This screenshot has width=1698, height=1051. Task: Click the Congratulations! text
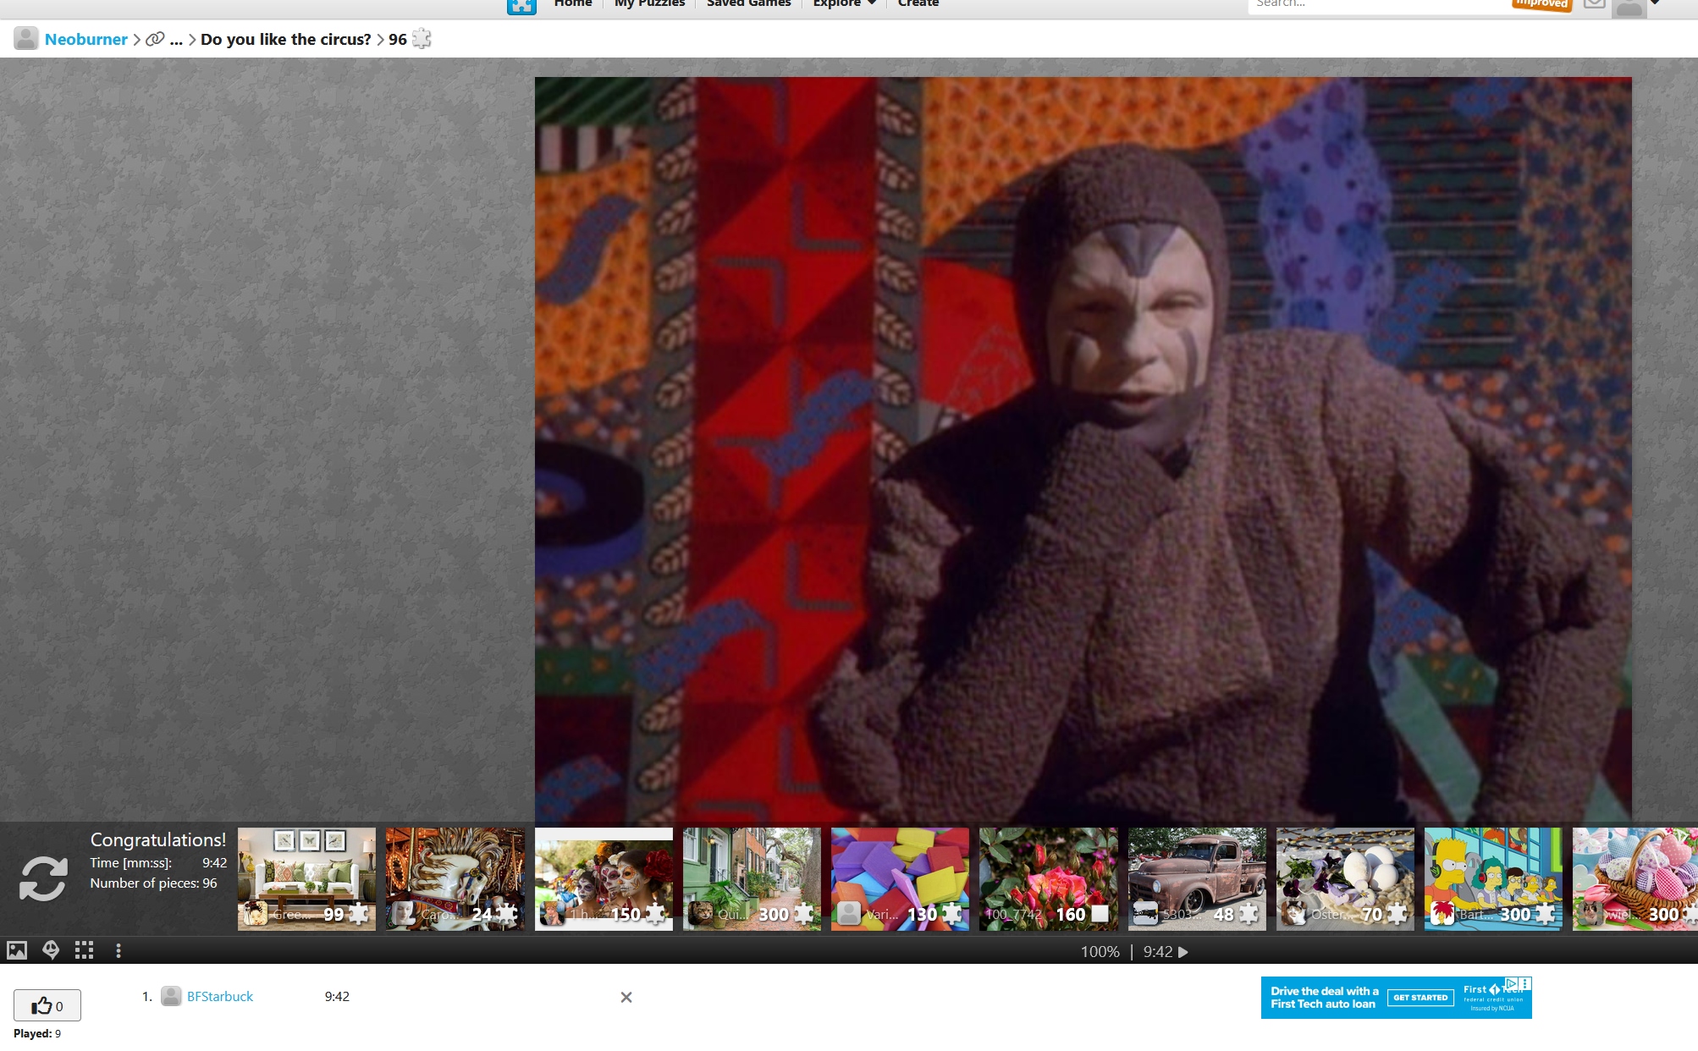pos(158,839)
